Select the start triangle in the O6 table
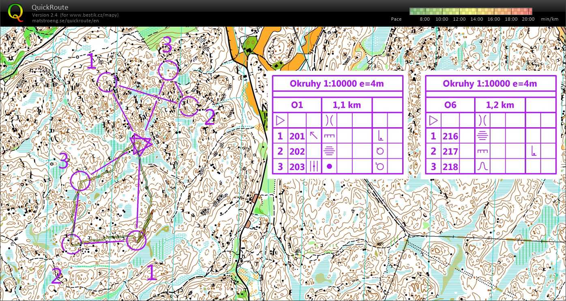Screen dimensions: 566x301 [433, 120]
